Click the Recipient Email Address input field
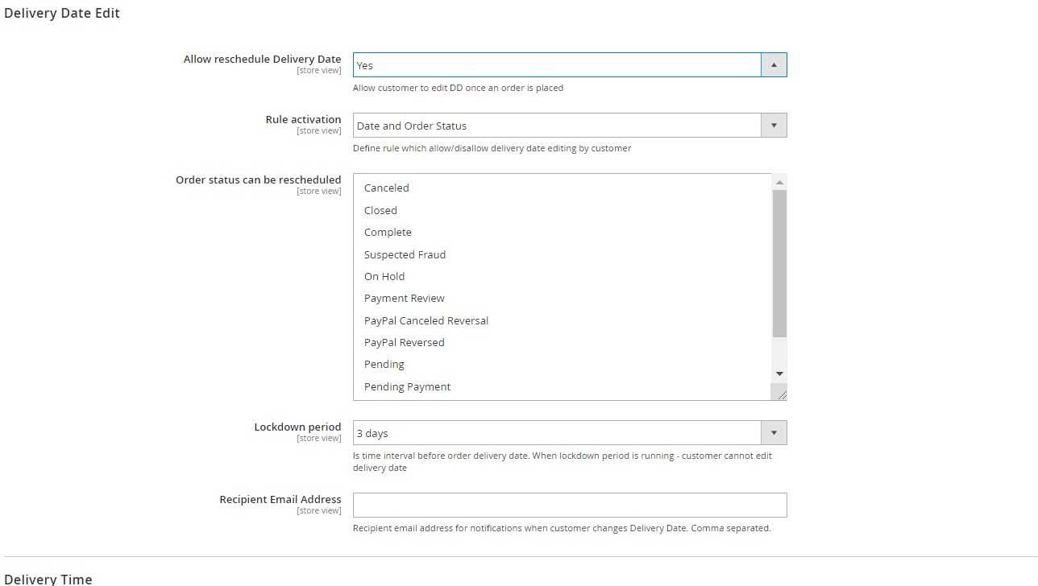The image size is (1038, 586). tap(570, 505)
